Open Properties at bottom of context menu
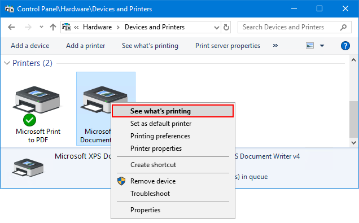359x223 pixels. pos(173,210)
